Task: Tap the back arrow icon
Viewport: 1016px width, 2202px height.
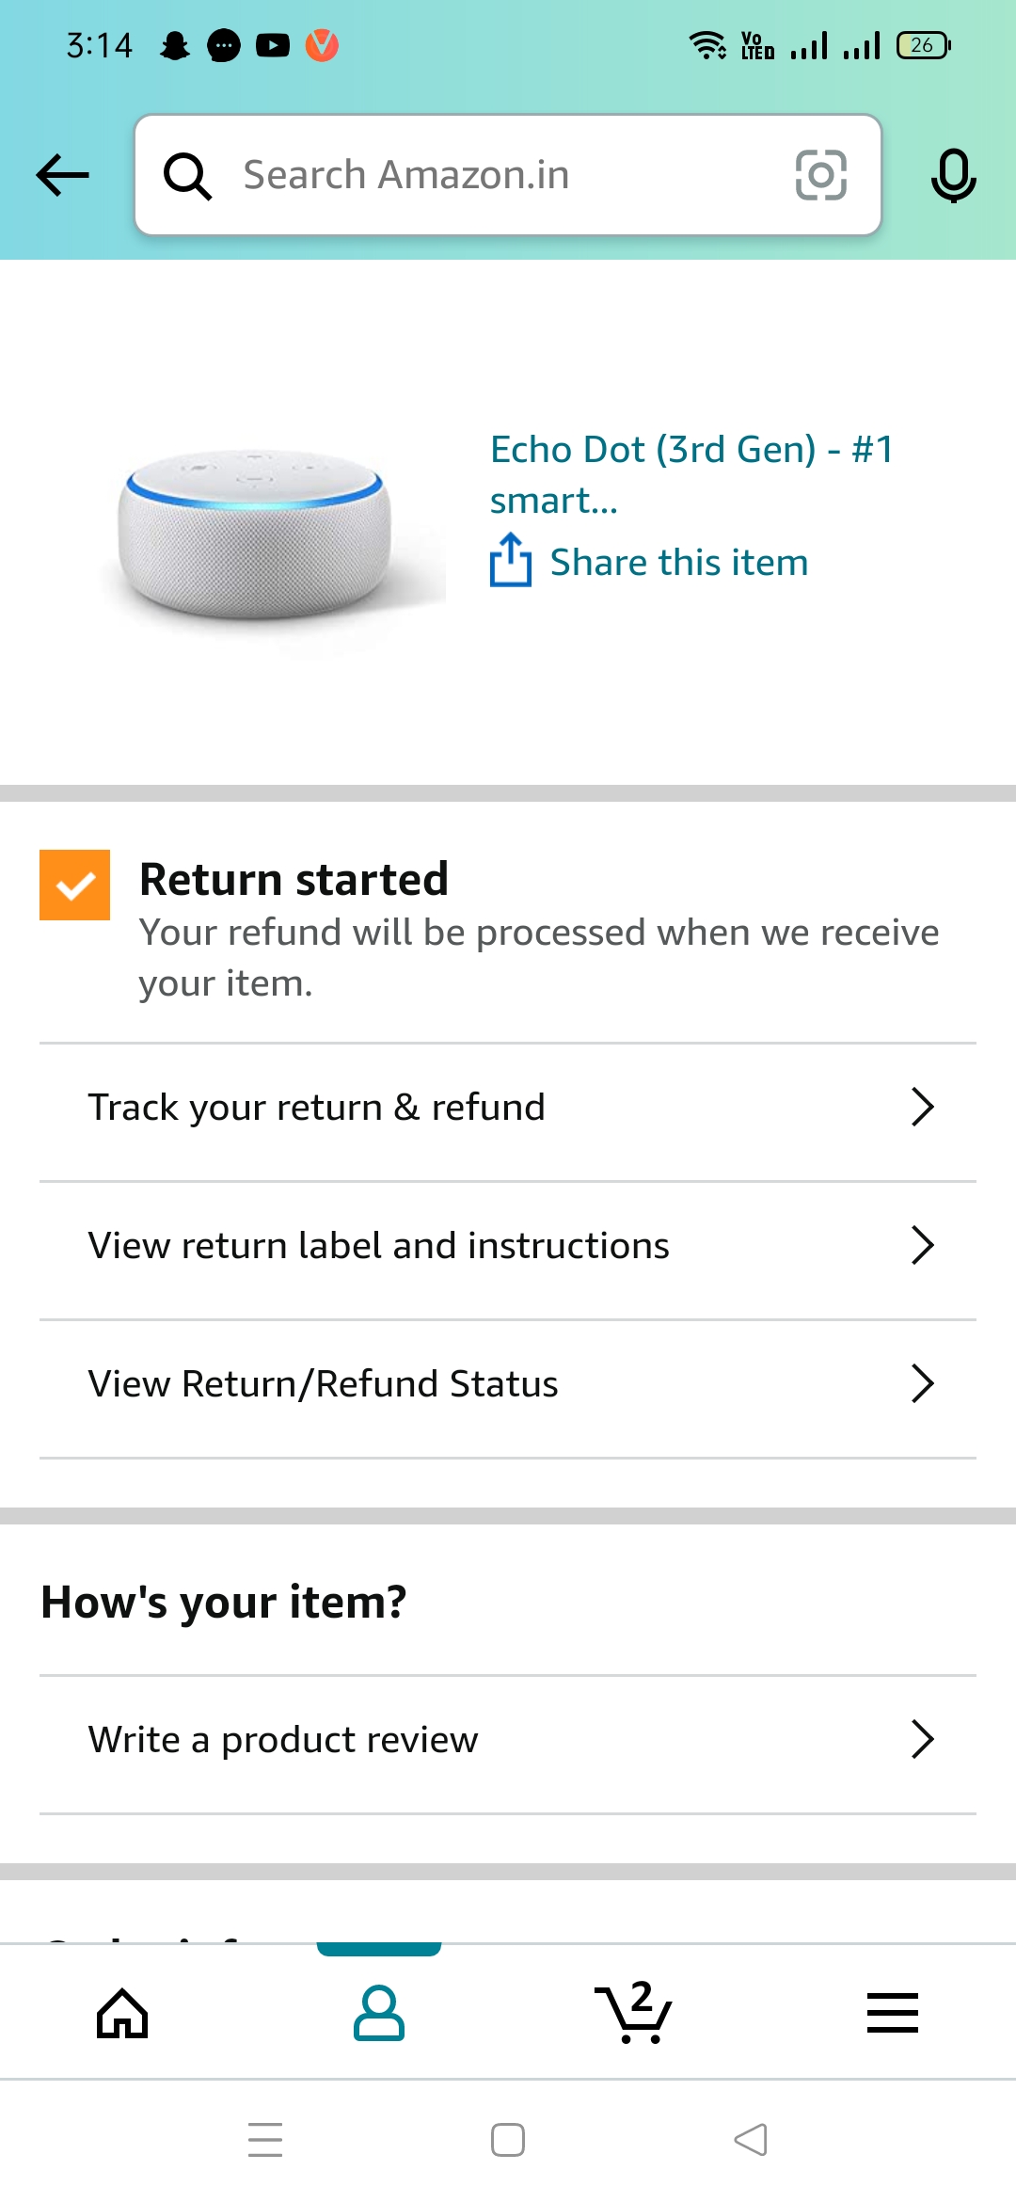Action: [x=62, y=175]
